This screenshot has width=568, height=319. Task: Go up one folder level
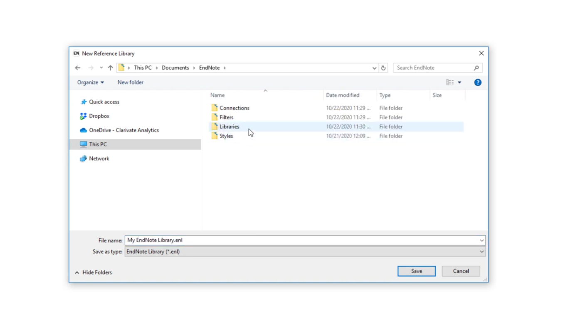point(110,68)
